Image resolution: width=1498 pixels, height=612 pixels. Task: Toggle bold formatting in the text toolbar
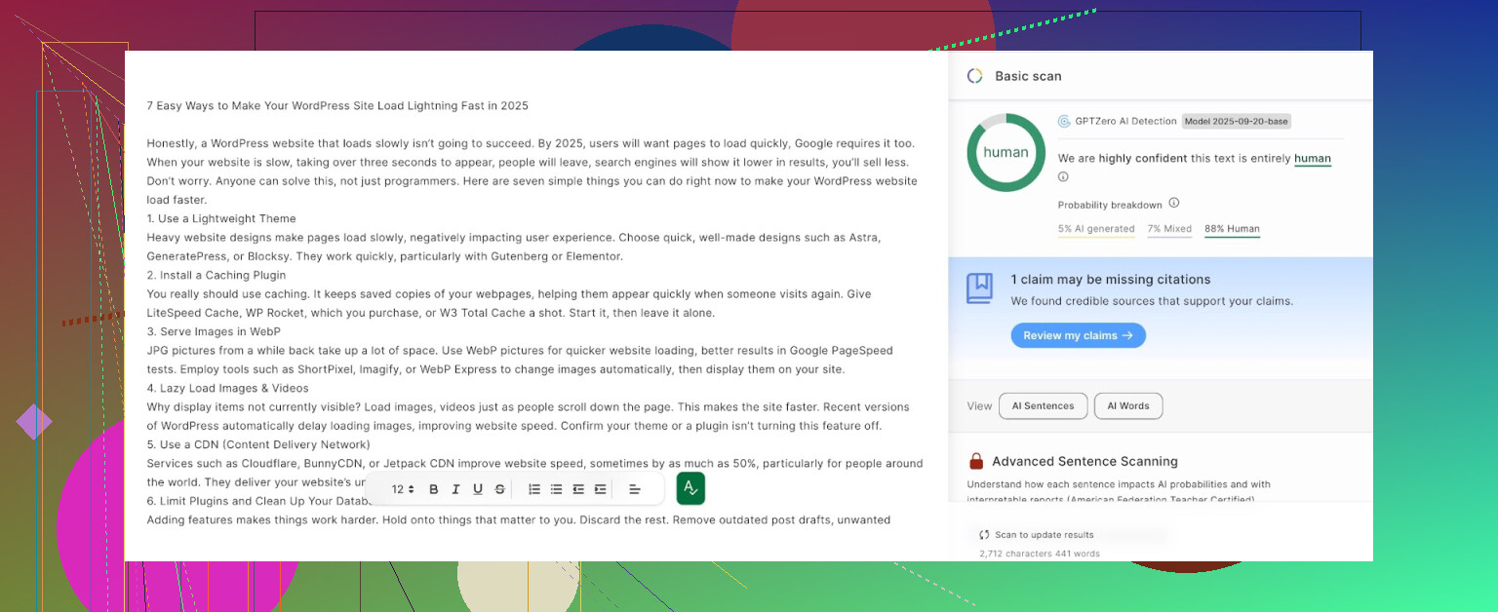434,489
